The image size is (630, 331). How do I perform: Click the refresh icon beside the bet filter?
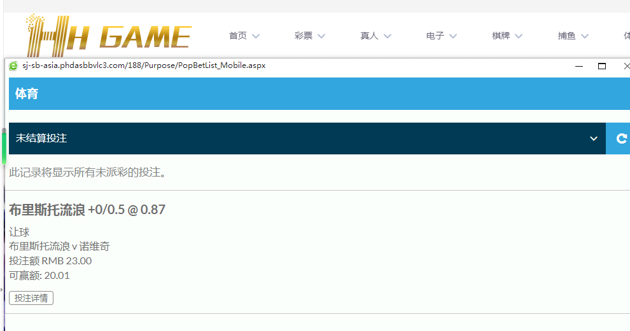(x=621, y=138)
